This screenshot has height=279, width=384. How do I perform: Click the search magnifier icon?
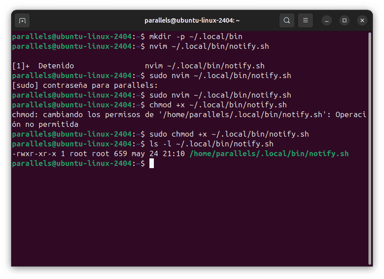click(287, 20)
